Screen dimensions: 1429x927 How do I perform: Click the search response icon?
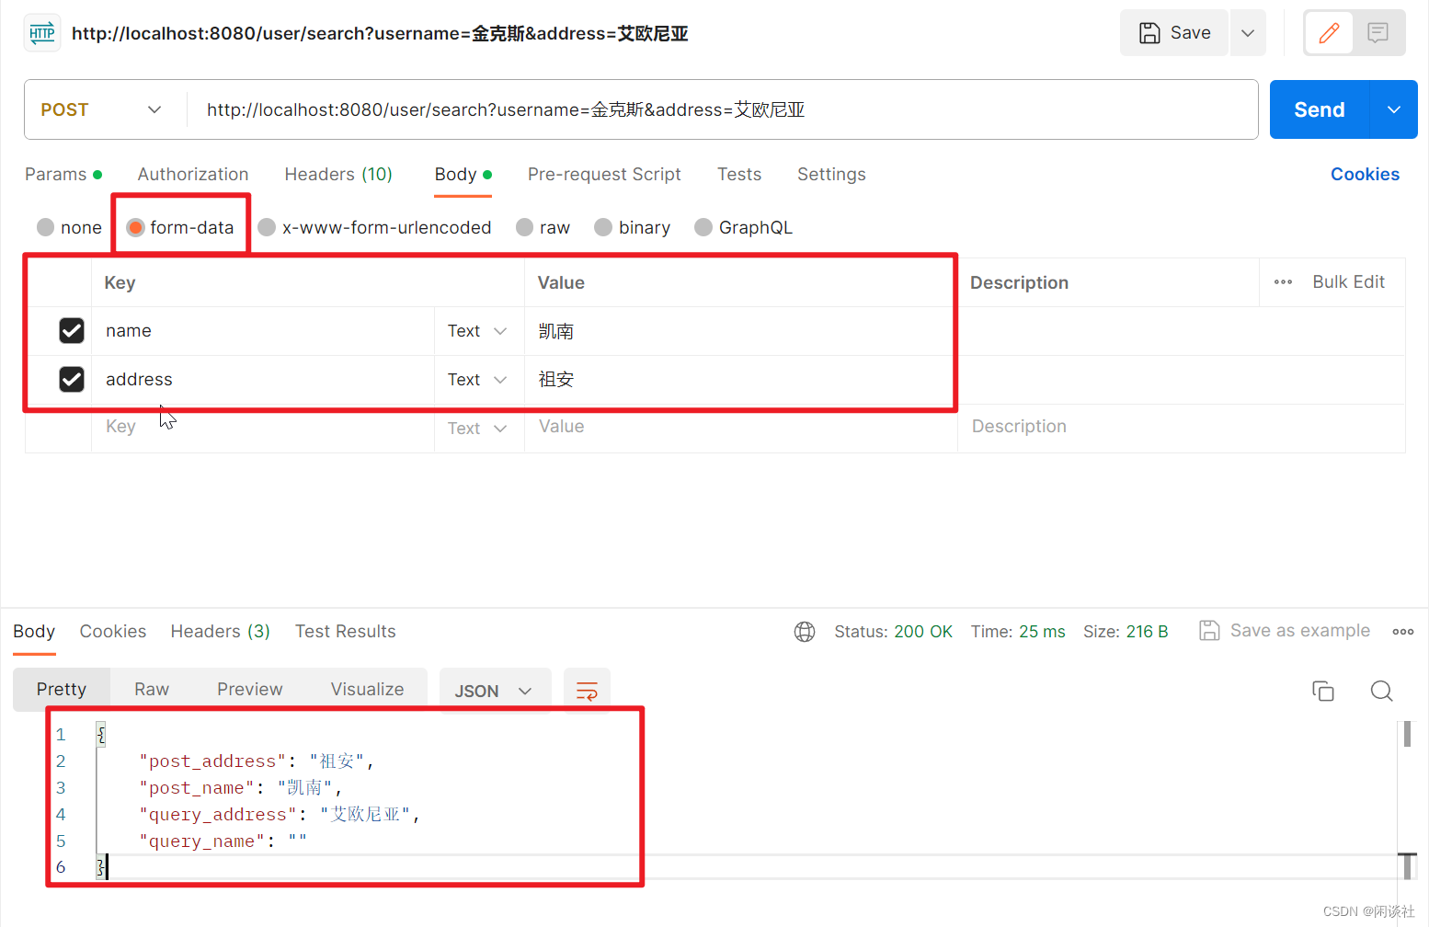coord(1381,691)
